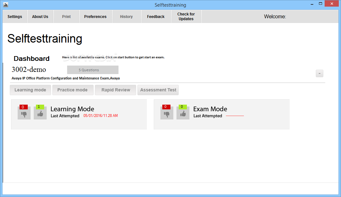Close the Selftesttraining window
Screen dimensions: 341x197
[x=332, y=4]
